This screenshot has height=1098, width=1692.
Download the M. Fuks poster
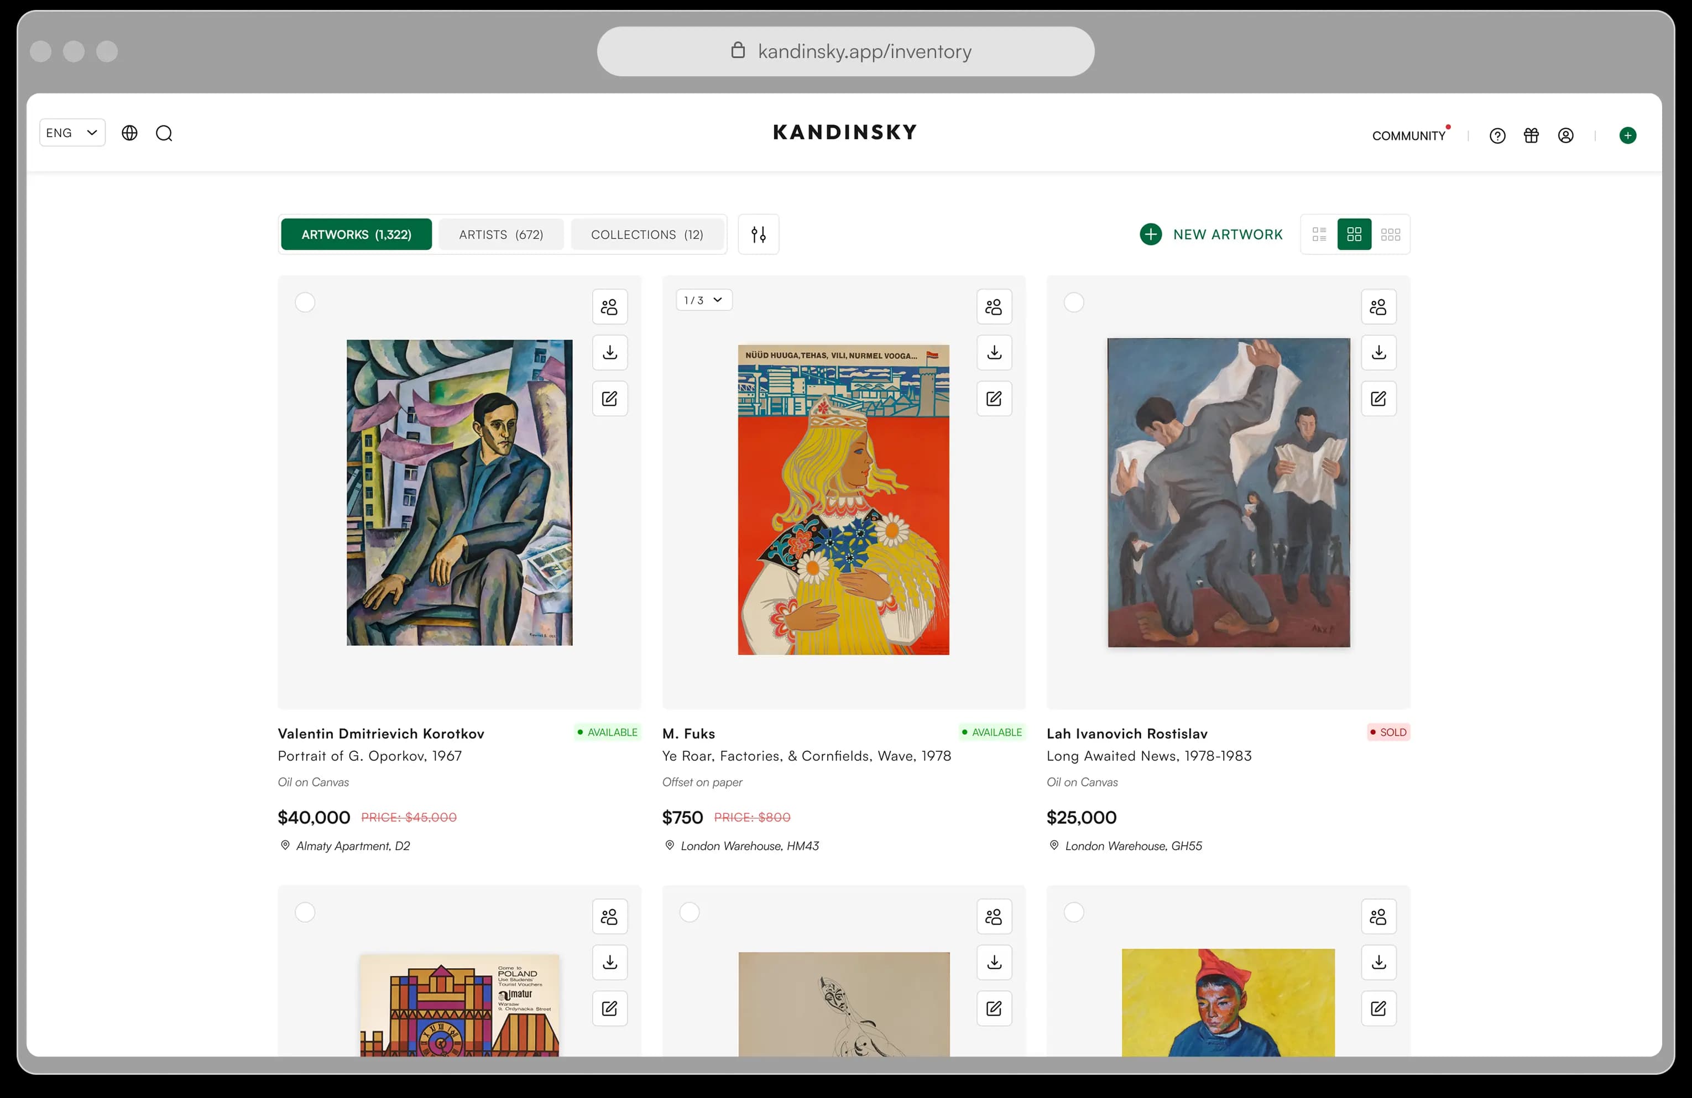click(995, 353)
